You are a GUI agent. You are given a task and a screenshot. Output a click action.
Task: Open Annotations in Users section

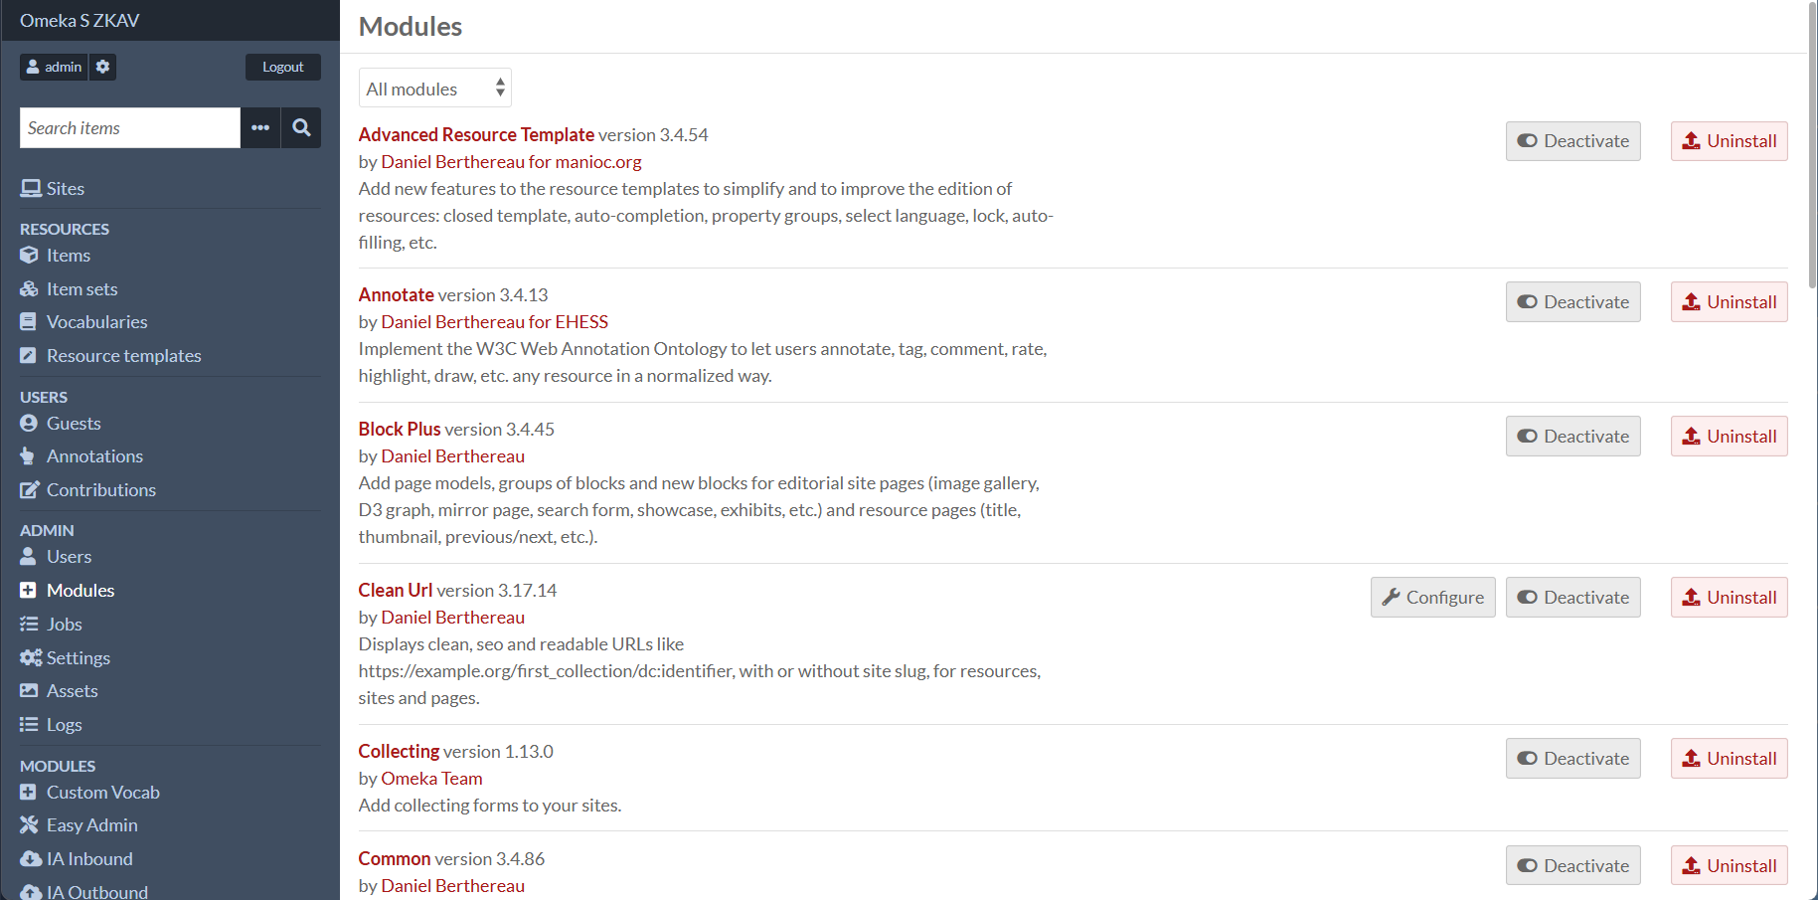(94, 456)
